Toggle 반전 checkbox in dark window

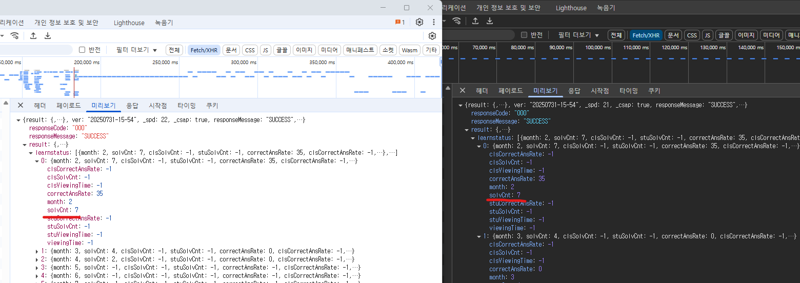point(524,35)
